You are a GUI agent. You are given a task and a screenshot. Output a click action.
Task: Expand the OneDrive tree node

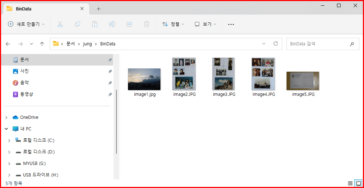pos(6,117)
